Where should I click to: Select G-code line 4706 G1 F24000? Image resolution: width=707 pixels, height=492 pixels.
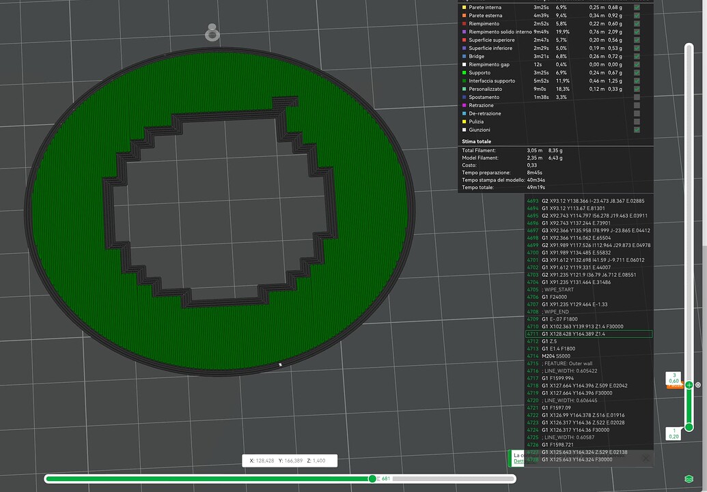[589, 297]
